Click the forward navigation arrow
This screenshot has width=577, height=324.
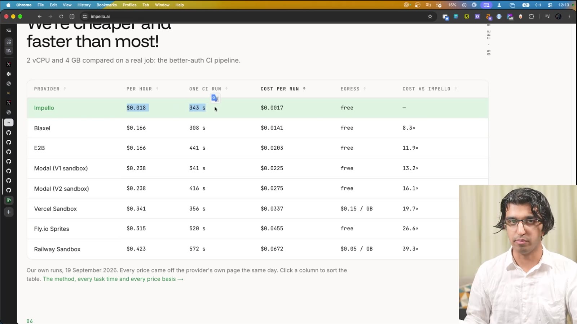pos(50,17)
